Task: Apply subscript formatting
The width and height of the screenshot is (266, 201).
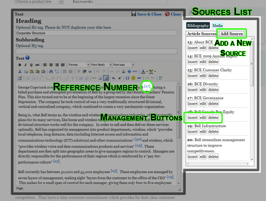Action: tap(113, 78)
